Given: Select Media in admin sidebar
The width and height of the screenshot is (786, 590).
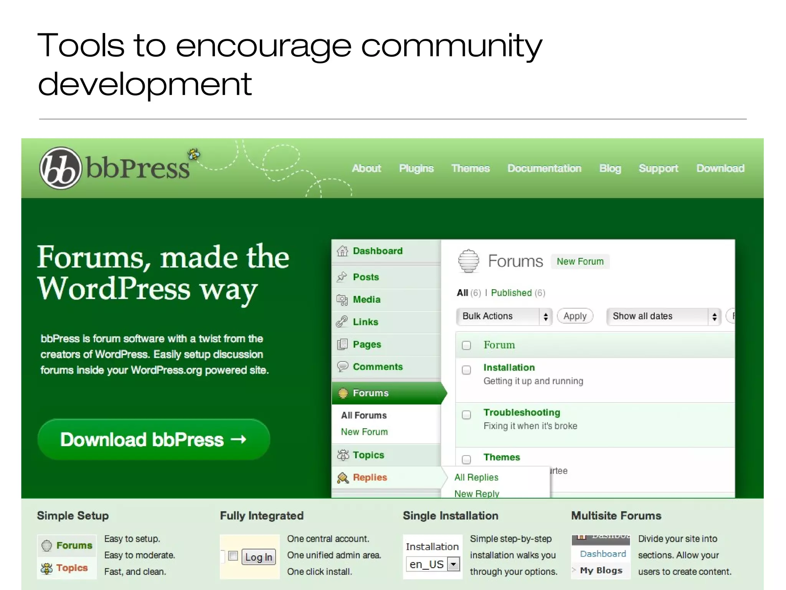Looking at the screenshot, I should (x=386, y=300).
